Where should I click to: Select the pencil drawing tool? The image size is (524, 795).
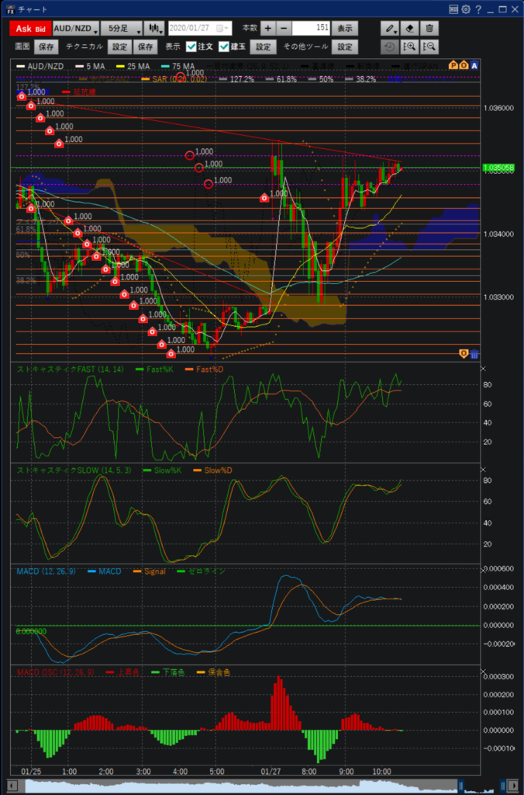click(x=393, y=28)
